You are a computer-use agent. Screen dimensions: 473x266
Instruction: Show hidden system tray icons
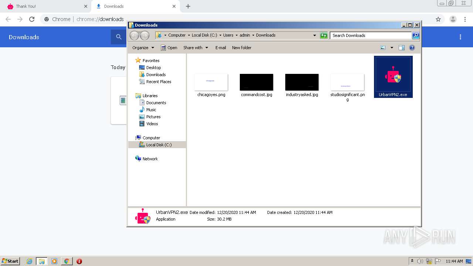point(412,261)
